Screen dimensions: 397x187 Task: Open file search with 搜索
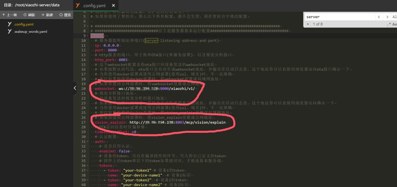[x=65, y=15]
